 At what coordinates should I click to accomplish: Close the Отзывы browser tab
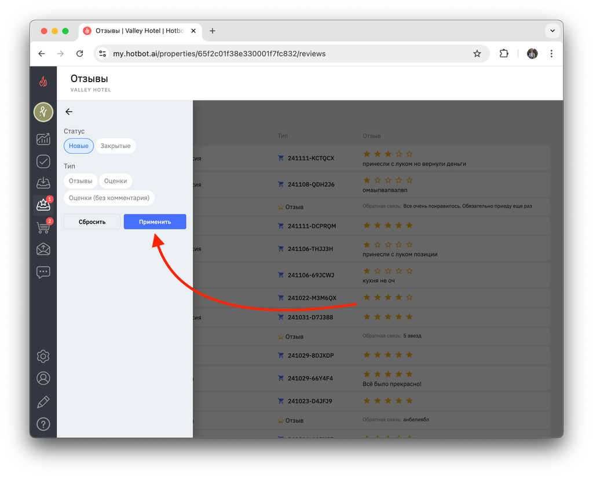click(x=193, y=31)
